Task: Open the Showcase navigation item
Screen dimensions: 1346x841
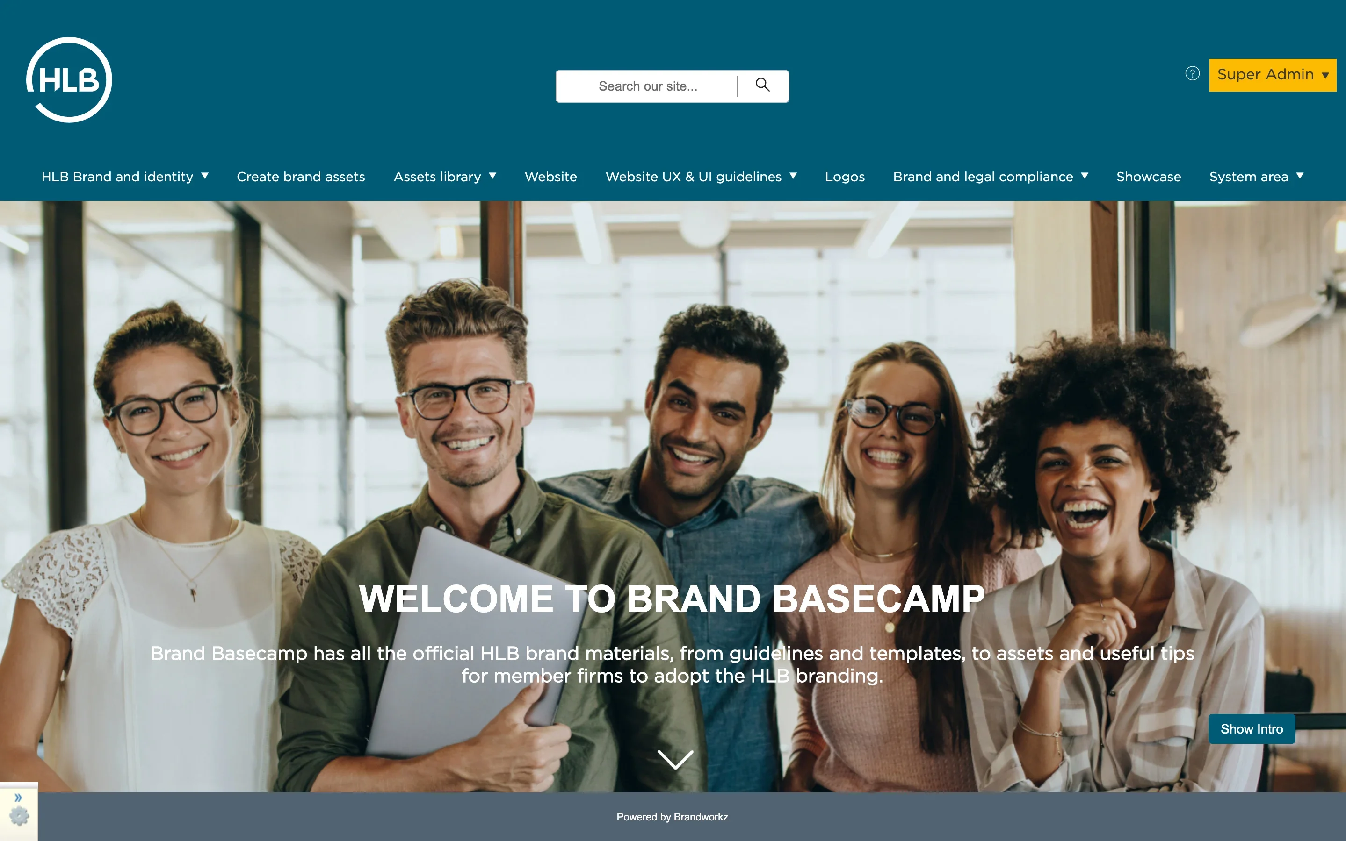Action: click(x=1148, y=176)
